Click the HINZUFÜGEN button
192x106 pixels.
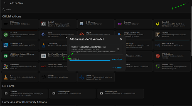pos(117,60)
